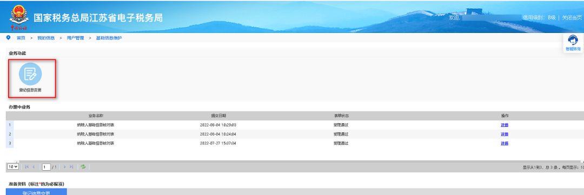The height and width of the screenshot is (195, 584).
Task: Select date cell 2022-08-04 10:29:03
Action: click(x=218, y=125)
